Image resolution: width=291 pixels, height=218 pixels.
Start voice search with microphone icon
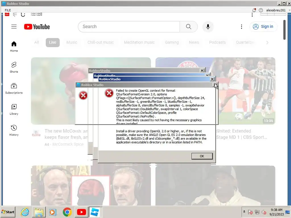pyautogui.click(x=208, y=27)
